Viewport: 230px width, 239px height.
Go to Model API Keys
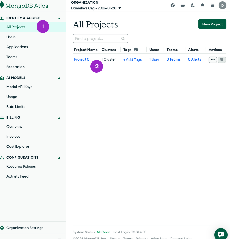tap(19, 87)
